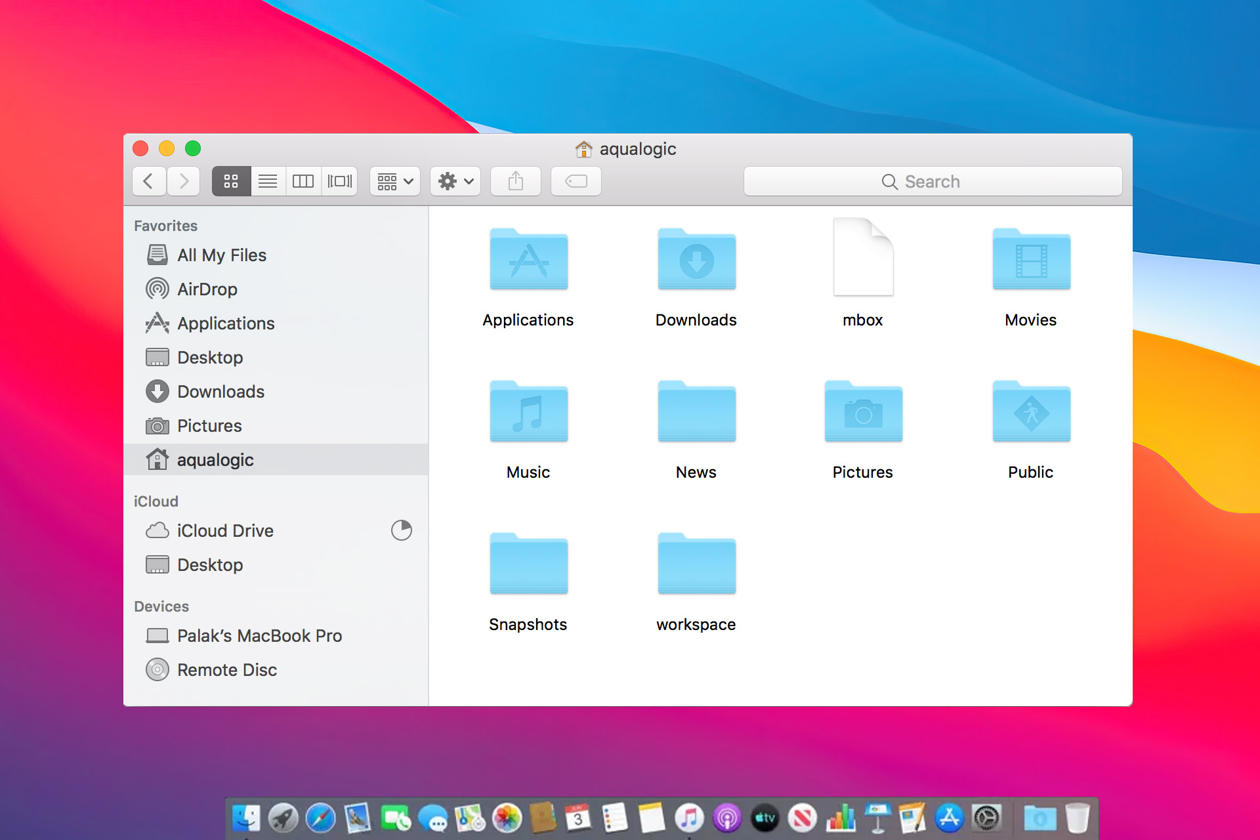Open the Share menu
This screenshot has width=1260, height=840.
click(x=514, y=182)
